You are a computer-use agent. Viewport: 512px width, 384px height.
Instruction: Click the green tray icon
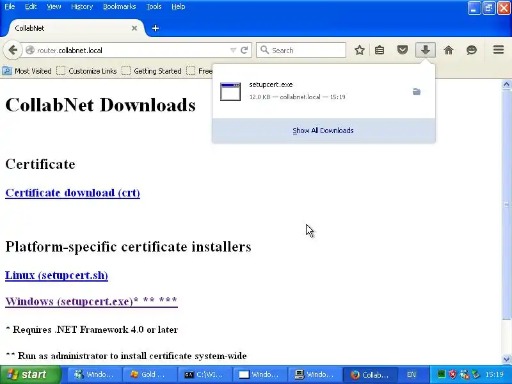[441, 374]
